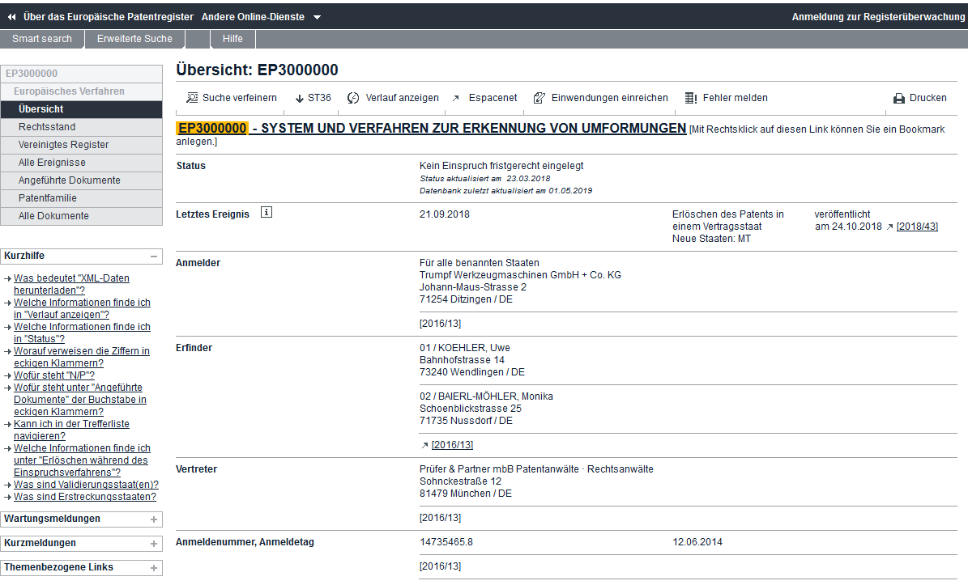Image resolution: width=968 pixels, height=585 pixels.
Task: Follow the [2018/43] publication link
Action: (x=917, y=227)
